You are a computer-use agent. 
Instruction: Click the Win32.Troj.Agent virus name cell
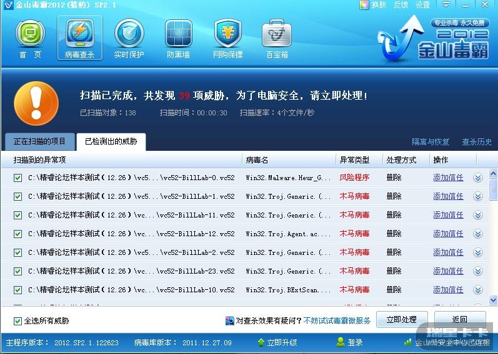(x=288, y=234)
